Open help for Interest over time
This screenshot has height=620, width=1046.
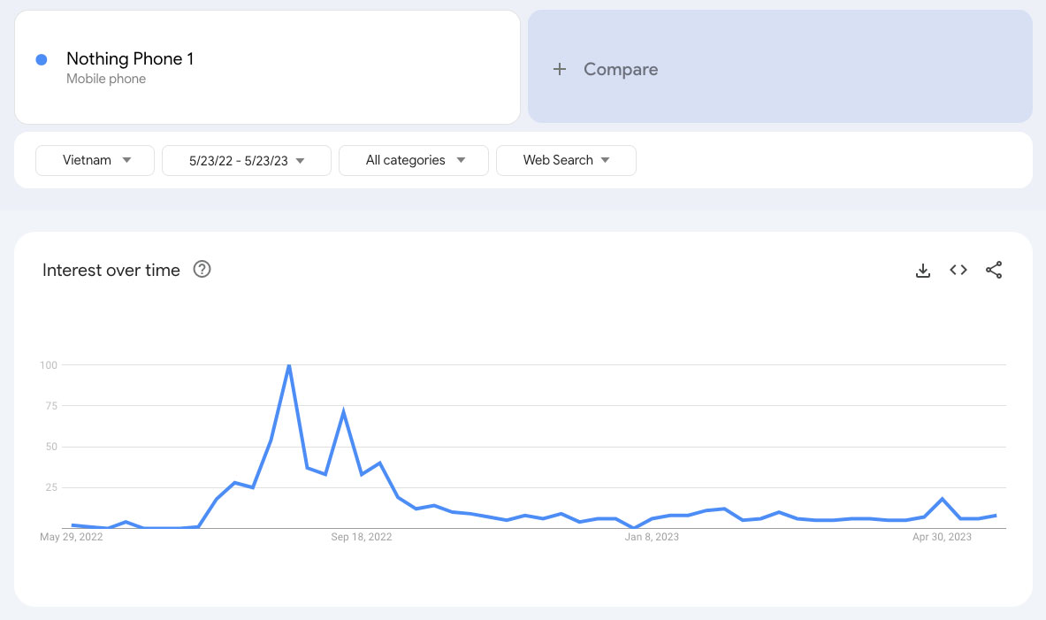(202, 269)
